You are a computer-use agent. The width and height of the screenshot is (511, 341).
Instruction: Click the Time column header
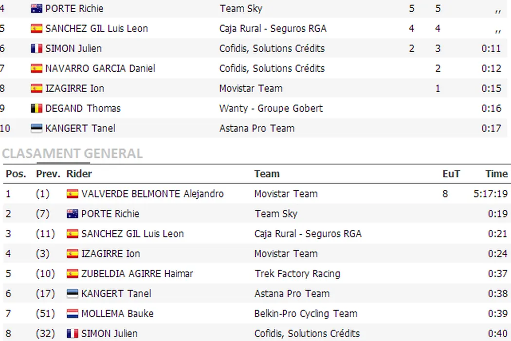(x=496, y=174)
